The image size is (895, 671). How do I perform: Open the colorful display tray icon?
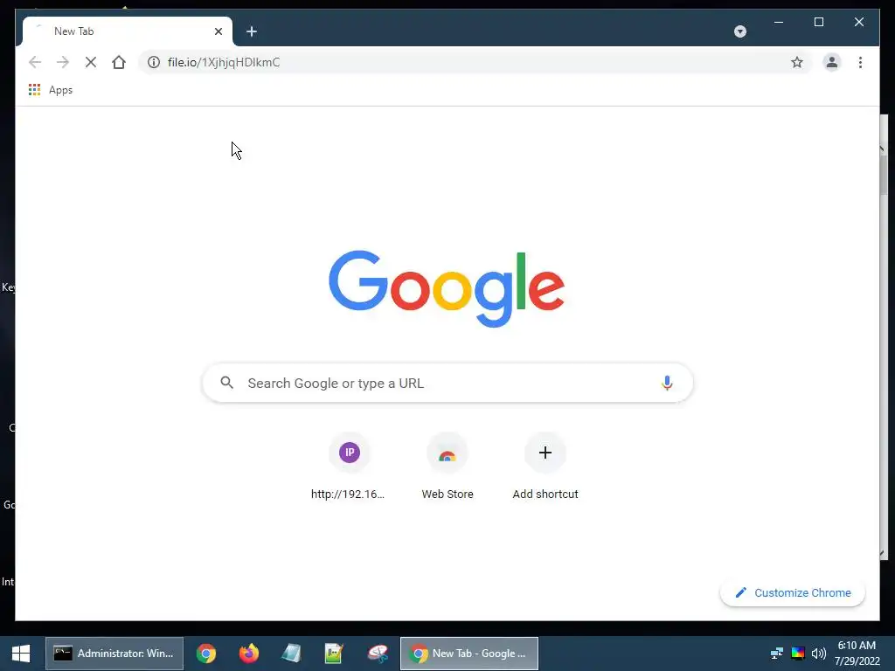798,654
